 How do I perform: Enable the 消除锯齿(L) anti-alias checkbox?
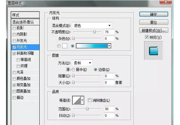point(90,100)
